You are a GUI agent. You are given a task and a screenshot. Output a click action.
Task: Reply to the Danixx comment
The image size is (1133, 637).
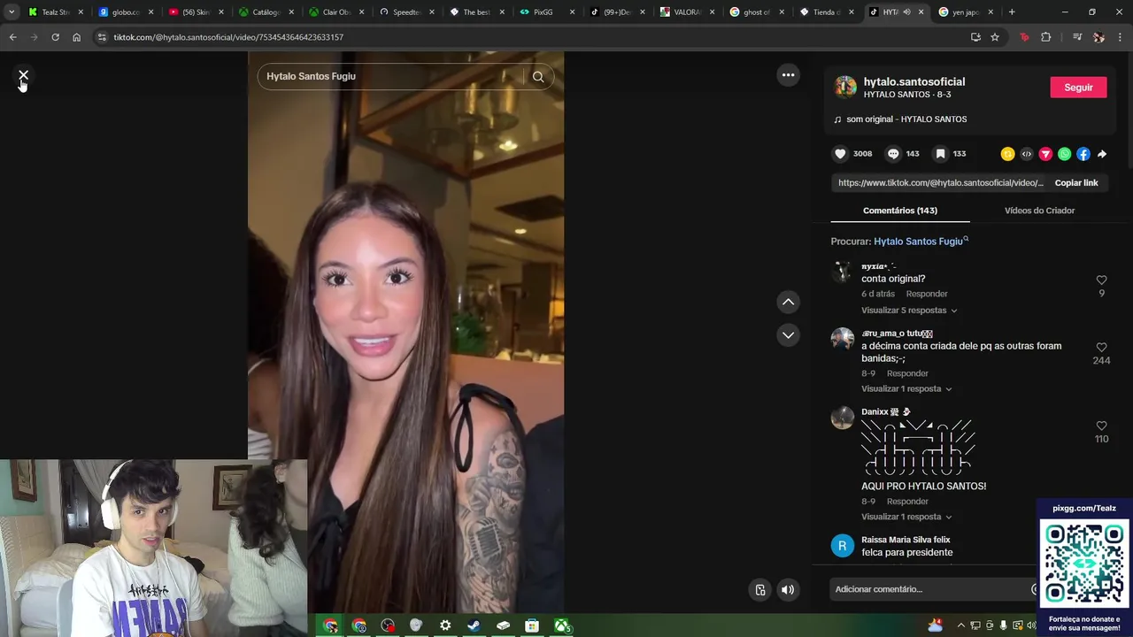(x=907, y=502)
